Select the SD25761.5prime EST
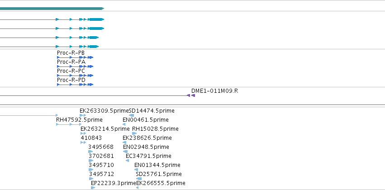Viewport: 385px width, 190px height. (x=159, y=174)
